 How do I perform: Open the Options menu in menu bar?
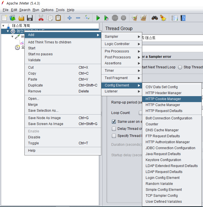click(x=47, y=10)
